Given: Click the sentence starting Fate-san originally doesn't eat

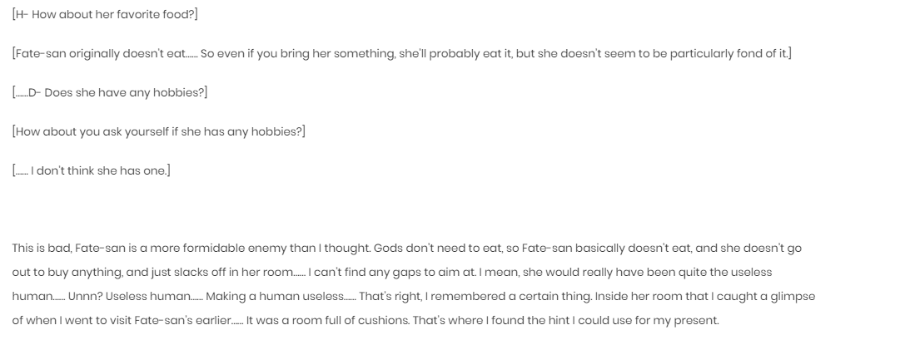Looking at the screenshot, I should pos(401,53).
